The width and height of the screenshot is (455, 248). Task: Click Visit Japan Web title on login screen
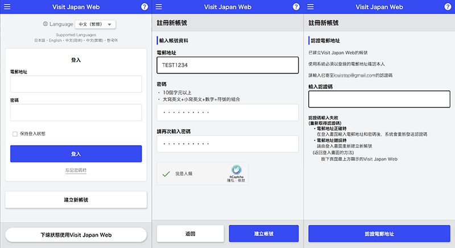tap(76, 7)
